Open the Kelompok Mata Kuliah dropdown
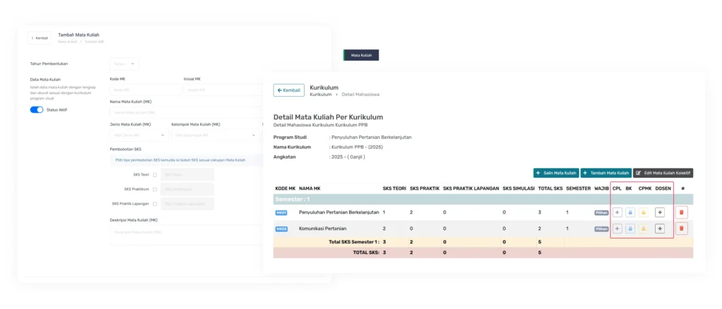 coord(216,135)
